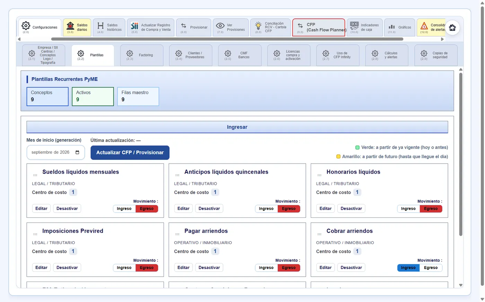Click Saldos históricos save icon
The image size is (485, 302).
pyautogui.click(x=100, y=26)
